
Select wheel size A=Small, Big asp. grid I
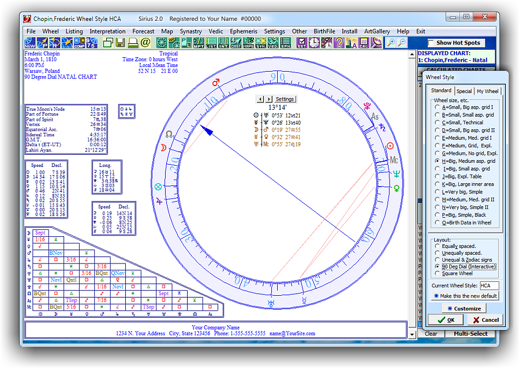click(437, 107)
